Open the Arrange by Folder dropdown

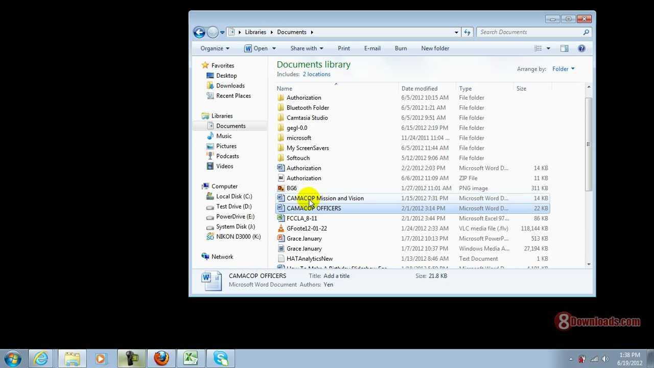(563, 69)
